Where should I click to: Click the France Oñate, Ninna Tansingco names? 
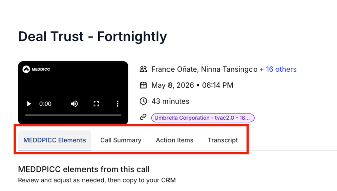pos(204,69)
